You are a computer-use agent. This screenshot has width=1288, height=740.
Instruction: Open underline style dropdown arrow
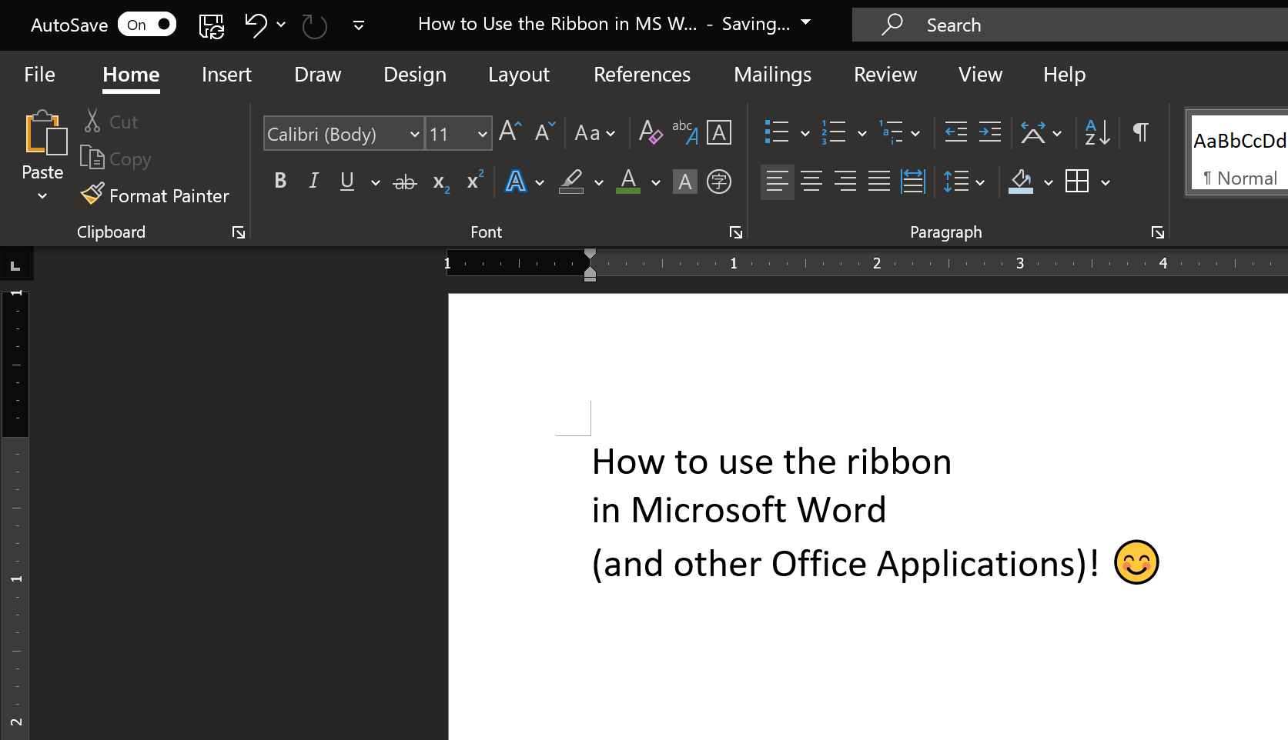pyautogui.click(x=375, y=182)
